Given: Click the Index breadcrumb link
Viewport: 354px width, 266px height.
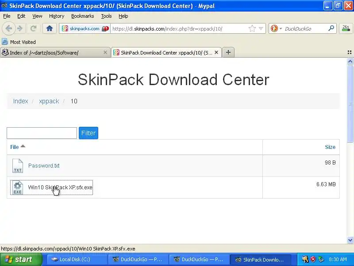Looking at the screenshot, I should pos(20,101).
